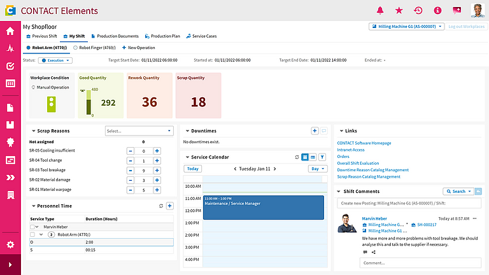The width and height of the screenshot is (489, 275).
Task: Click the Today button
Action: 193,169
